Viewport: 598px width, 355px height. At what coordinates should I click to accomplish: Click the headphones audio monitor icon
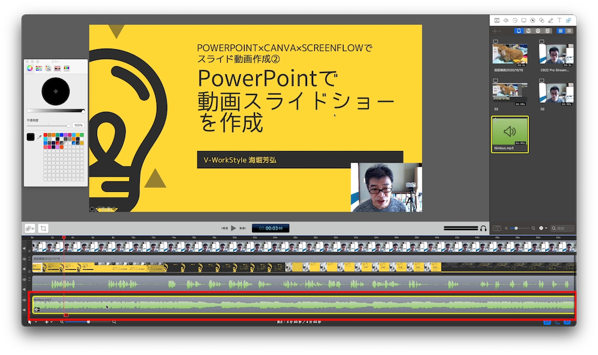click(483, 228)
